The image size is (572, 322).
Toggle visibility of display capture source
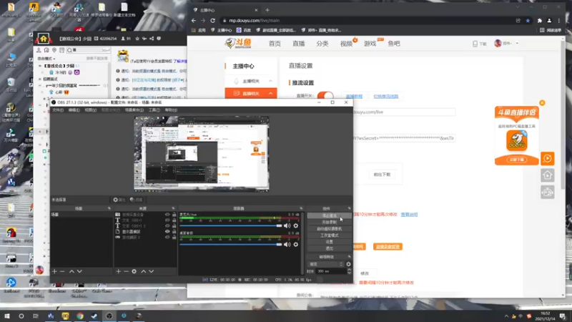(167, 231)
